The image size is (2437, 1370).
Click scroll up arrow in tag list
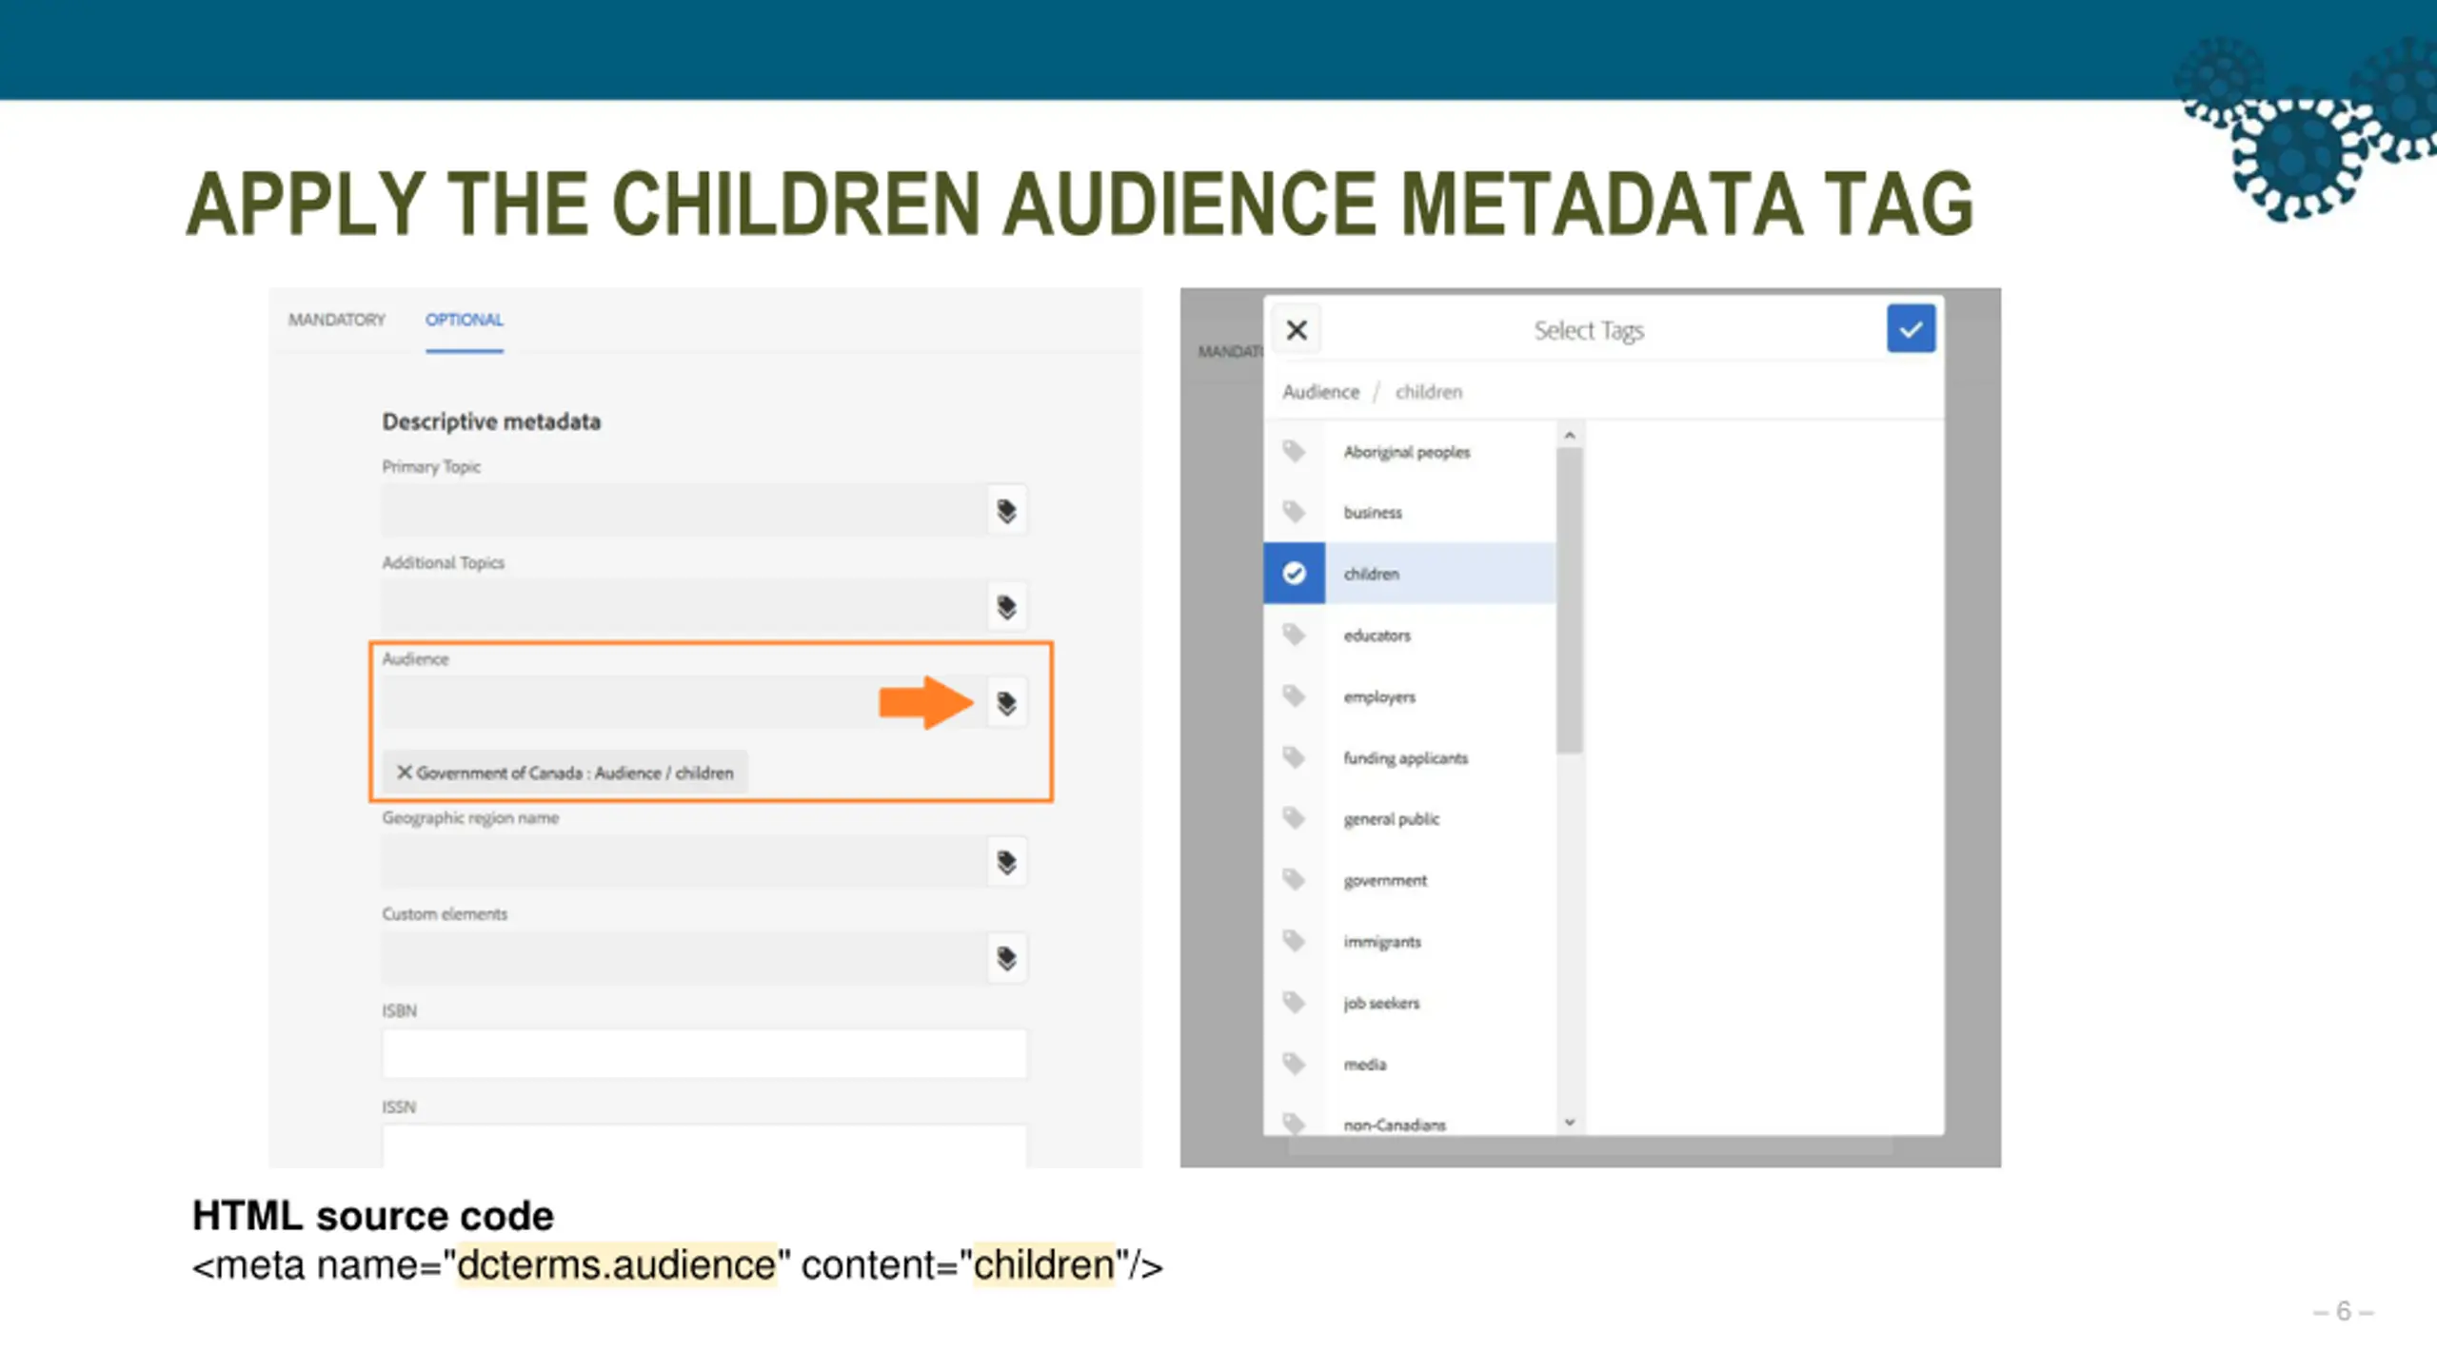point(1570,435)
